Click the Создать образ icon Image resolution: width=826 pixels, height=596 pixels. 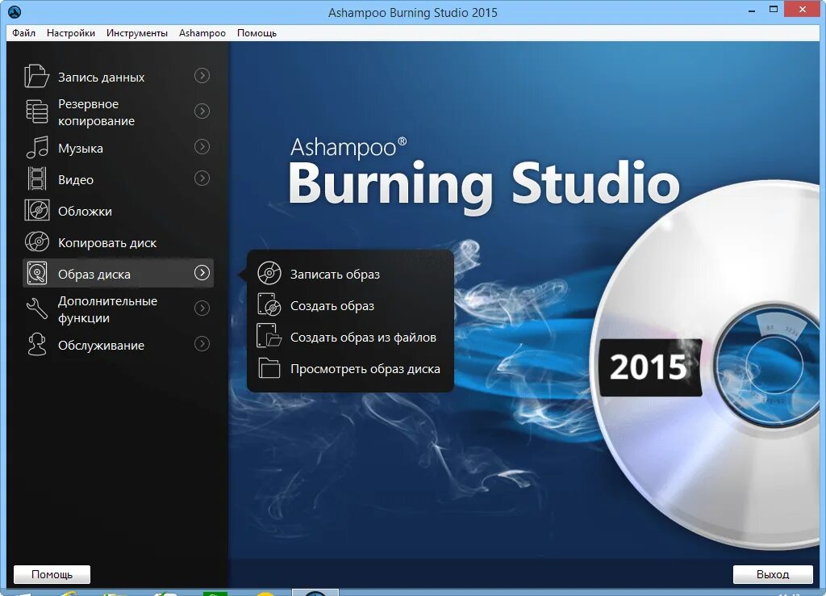269,304
